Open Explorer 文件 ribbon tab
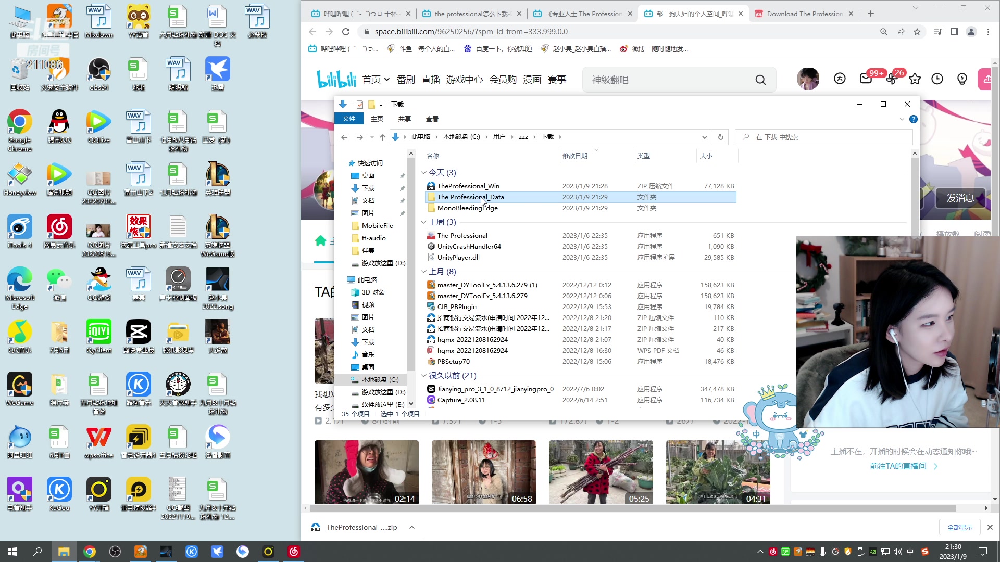 tap(349, 119)
